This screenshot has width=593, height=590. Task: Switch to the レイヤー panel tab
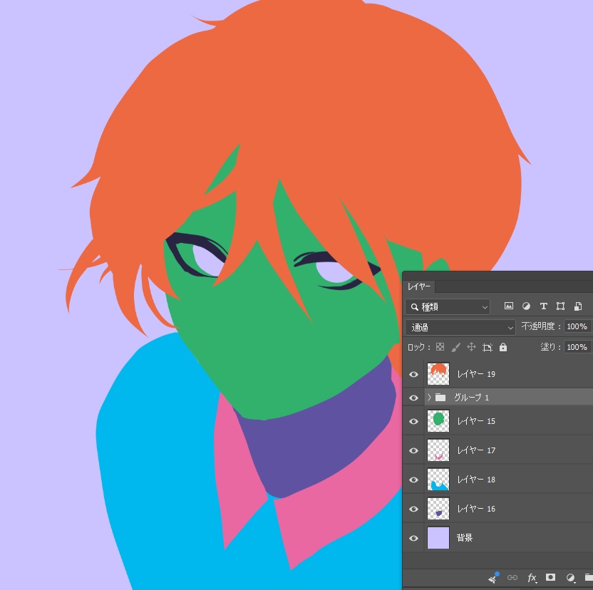[x=419, y=286]
